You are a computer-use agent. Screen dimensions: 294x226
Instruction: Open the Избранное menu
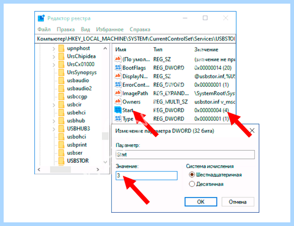point(110,29)
